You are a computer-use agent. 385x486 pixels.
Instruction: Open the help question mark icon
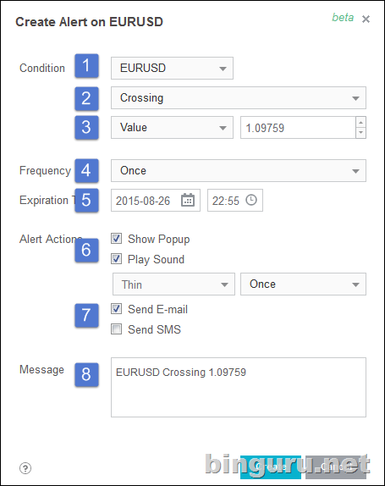pyautogui.click(x=25, y=468)
